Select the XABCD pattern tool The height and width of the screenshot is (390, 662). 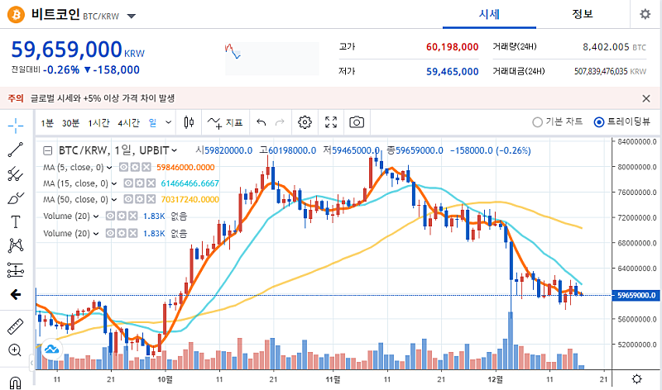16,245
